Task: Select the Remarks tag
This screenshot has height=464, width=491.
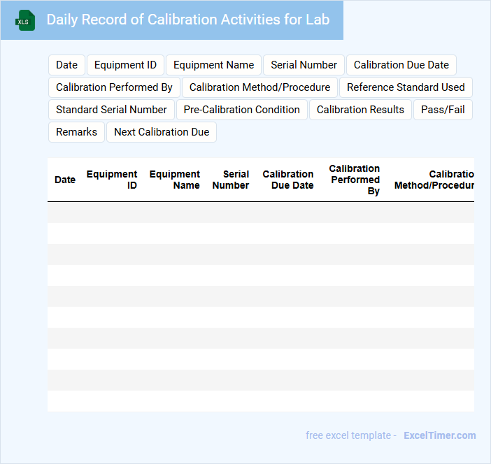Action: (76, 132)
